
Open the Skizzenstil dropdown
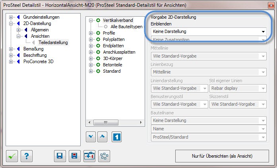[238, 104]
